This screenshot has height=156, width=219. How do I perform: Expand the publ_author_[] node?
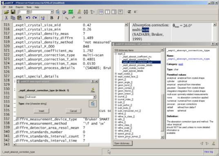point(116,105)
